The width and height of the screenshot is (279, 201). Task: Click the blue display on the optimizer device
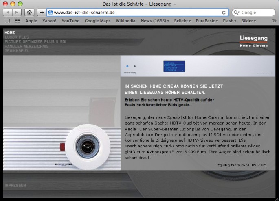point(174,66)
